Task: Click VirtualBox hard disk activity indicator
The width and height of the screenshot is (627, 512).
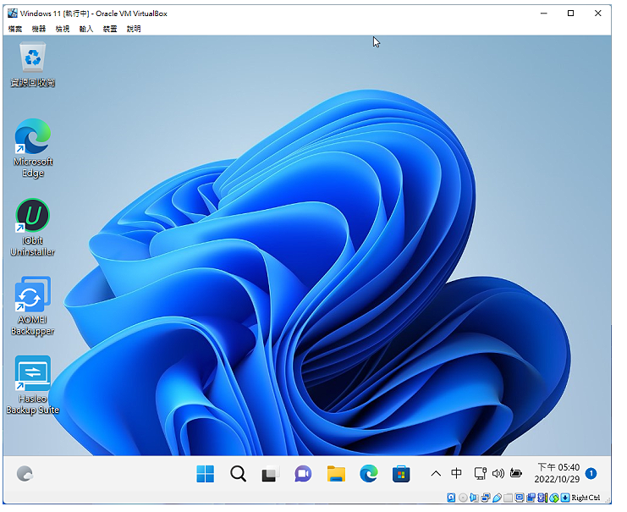Action: click(x=451, y=498)
